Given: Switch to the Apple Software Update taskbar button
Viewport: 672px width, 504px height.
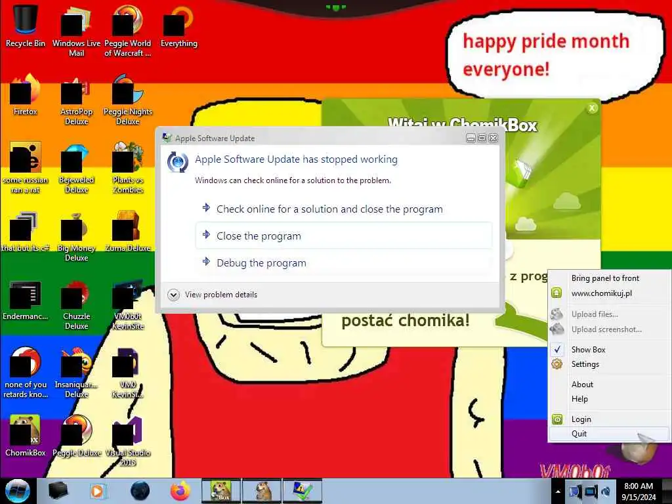Looking at the screenshot, I should click(x=302, y=491).
